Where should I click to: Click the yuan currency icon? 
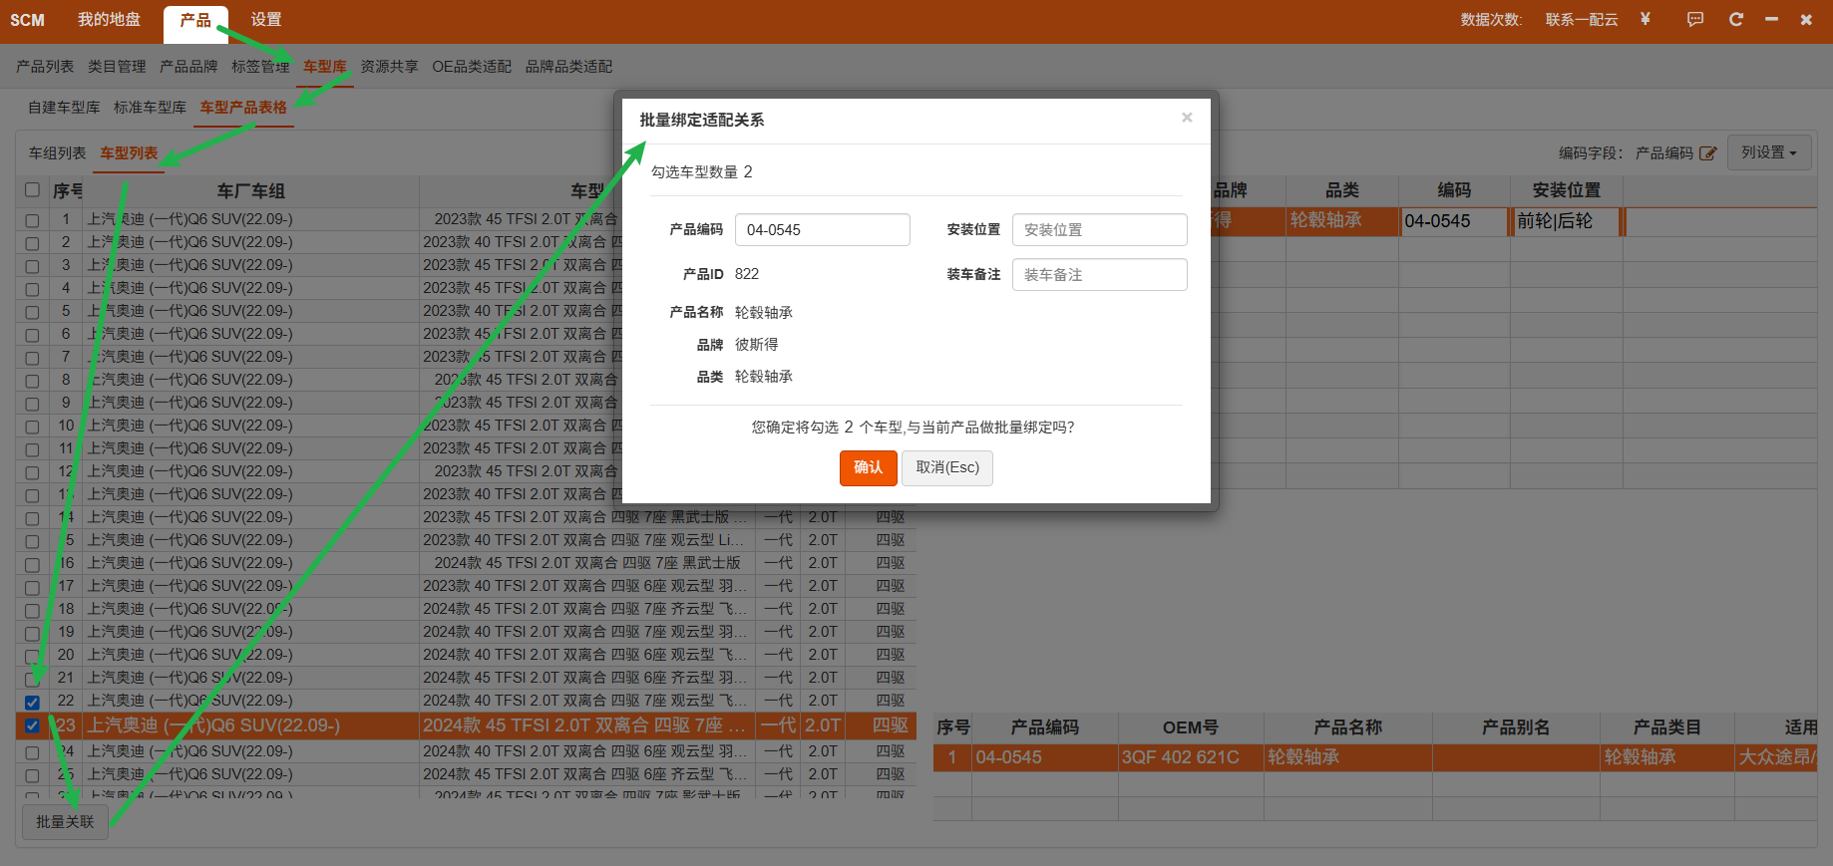pos(1645,19)
